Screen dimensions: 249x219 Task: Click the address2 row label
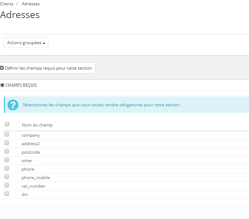[x=30, y=144]
